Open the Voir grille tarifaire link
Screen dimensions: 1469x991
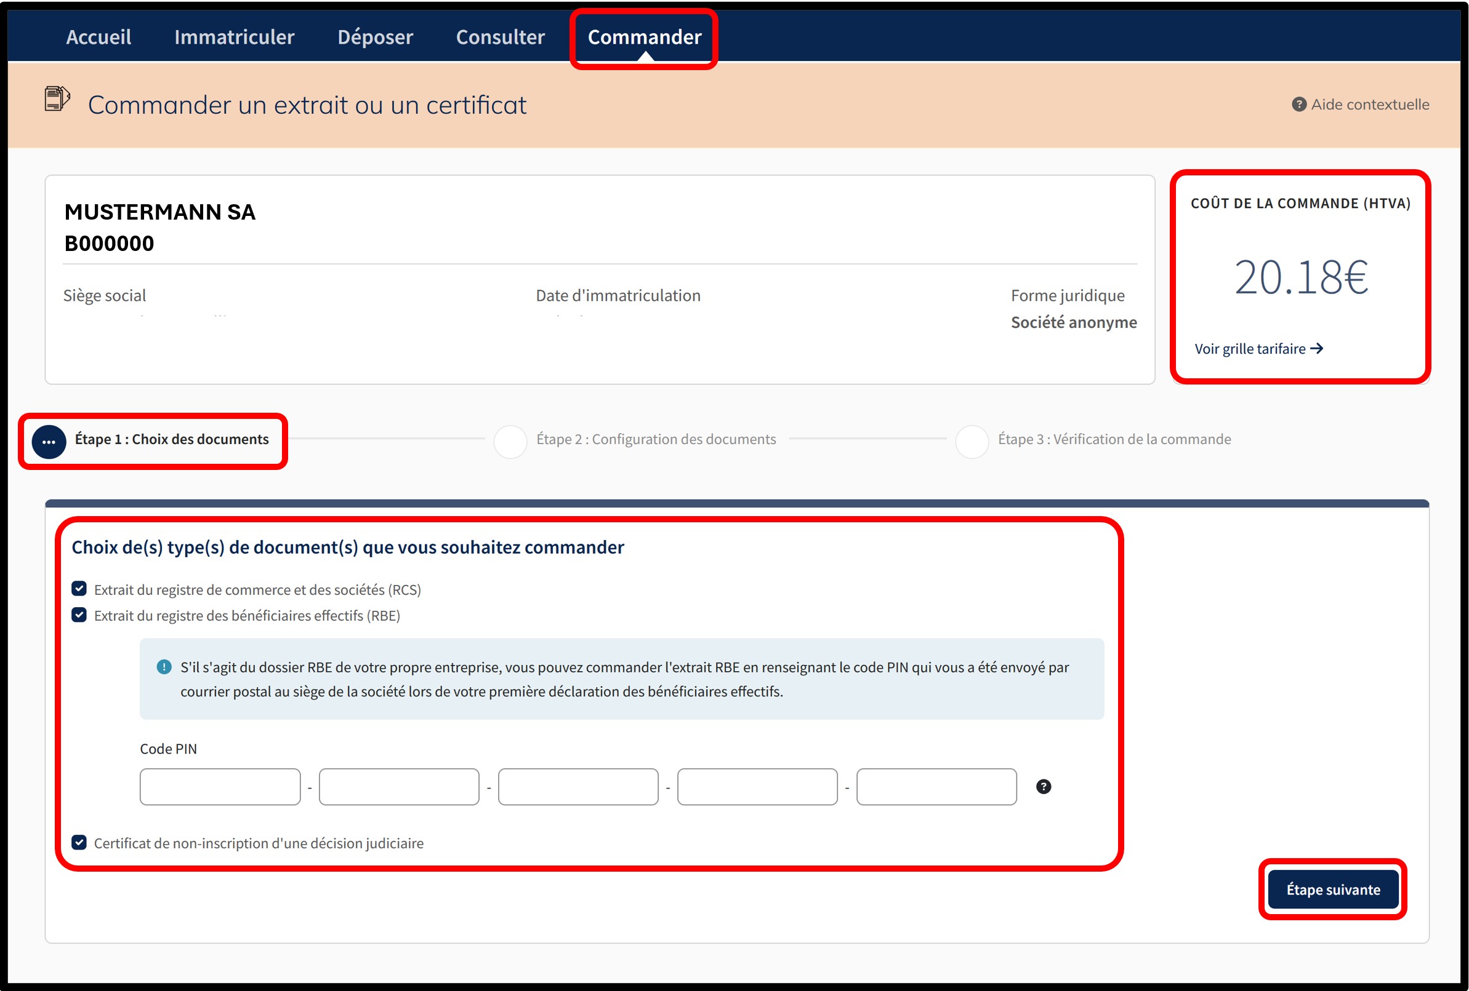point(1250,349)
